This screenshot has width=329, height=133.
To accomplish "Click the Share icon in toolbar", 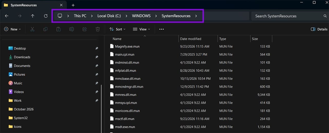I will [85, 29].
